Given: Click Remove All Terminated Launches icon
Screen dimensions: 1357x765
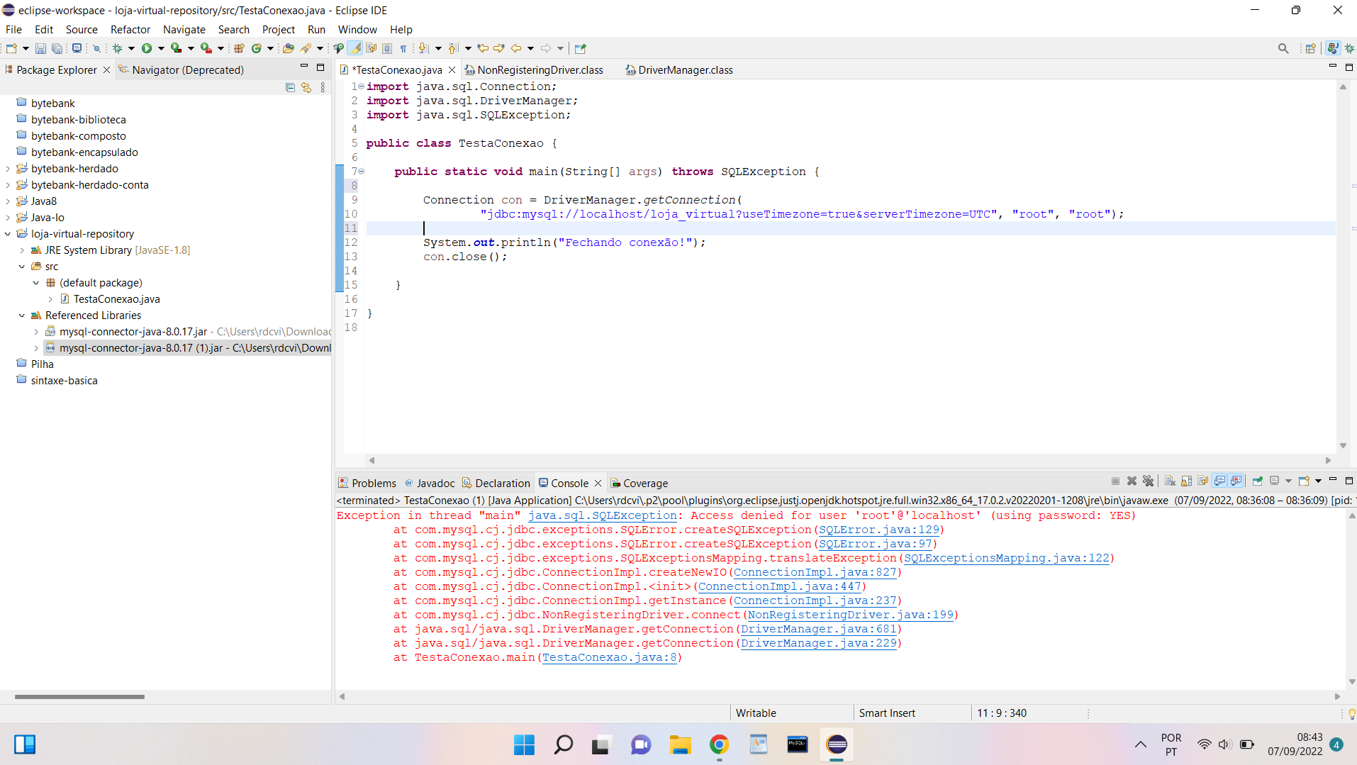Looking at the screenshot, I should coord(1148,481).
